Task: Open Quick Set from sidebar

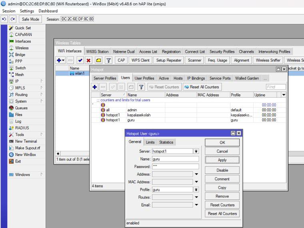Action: 23,28
